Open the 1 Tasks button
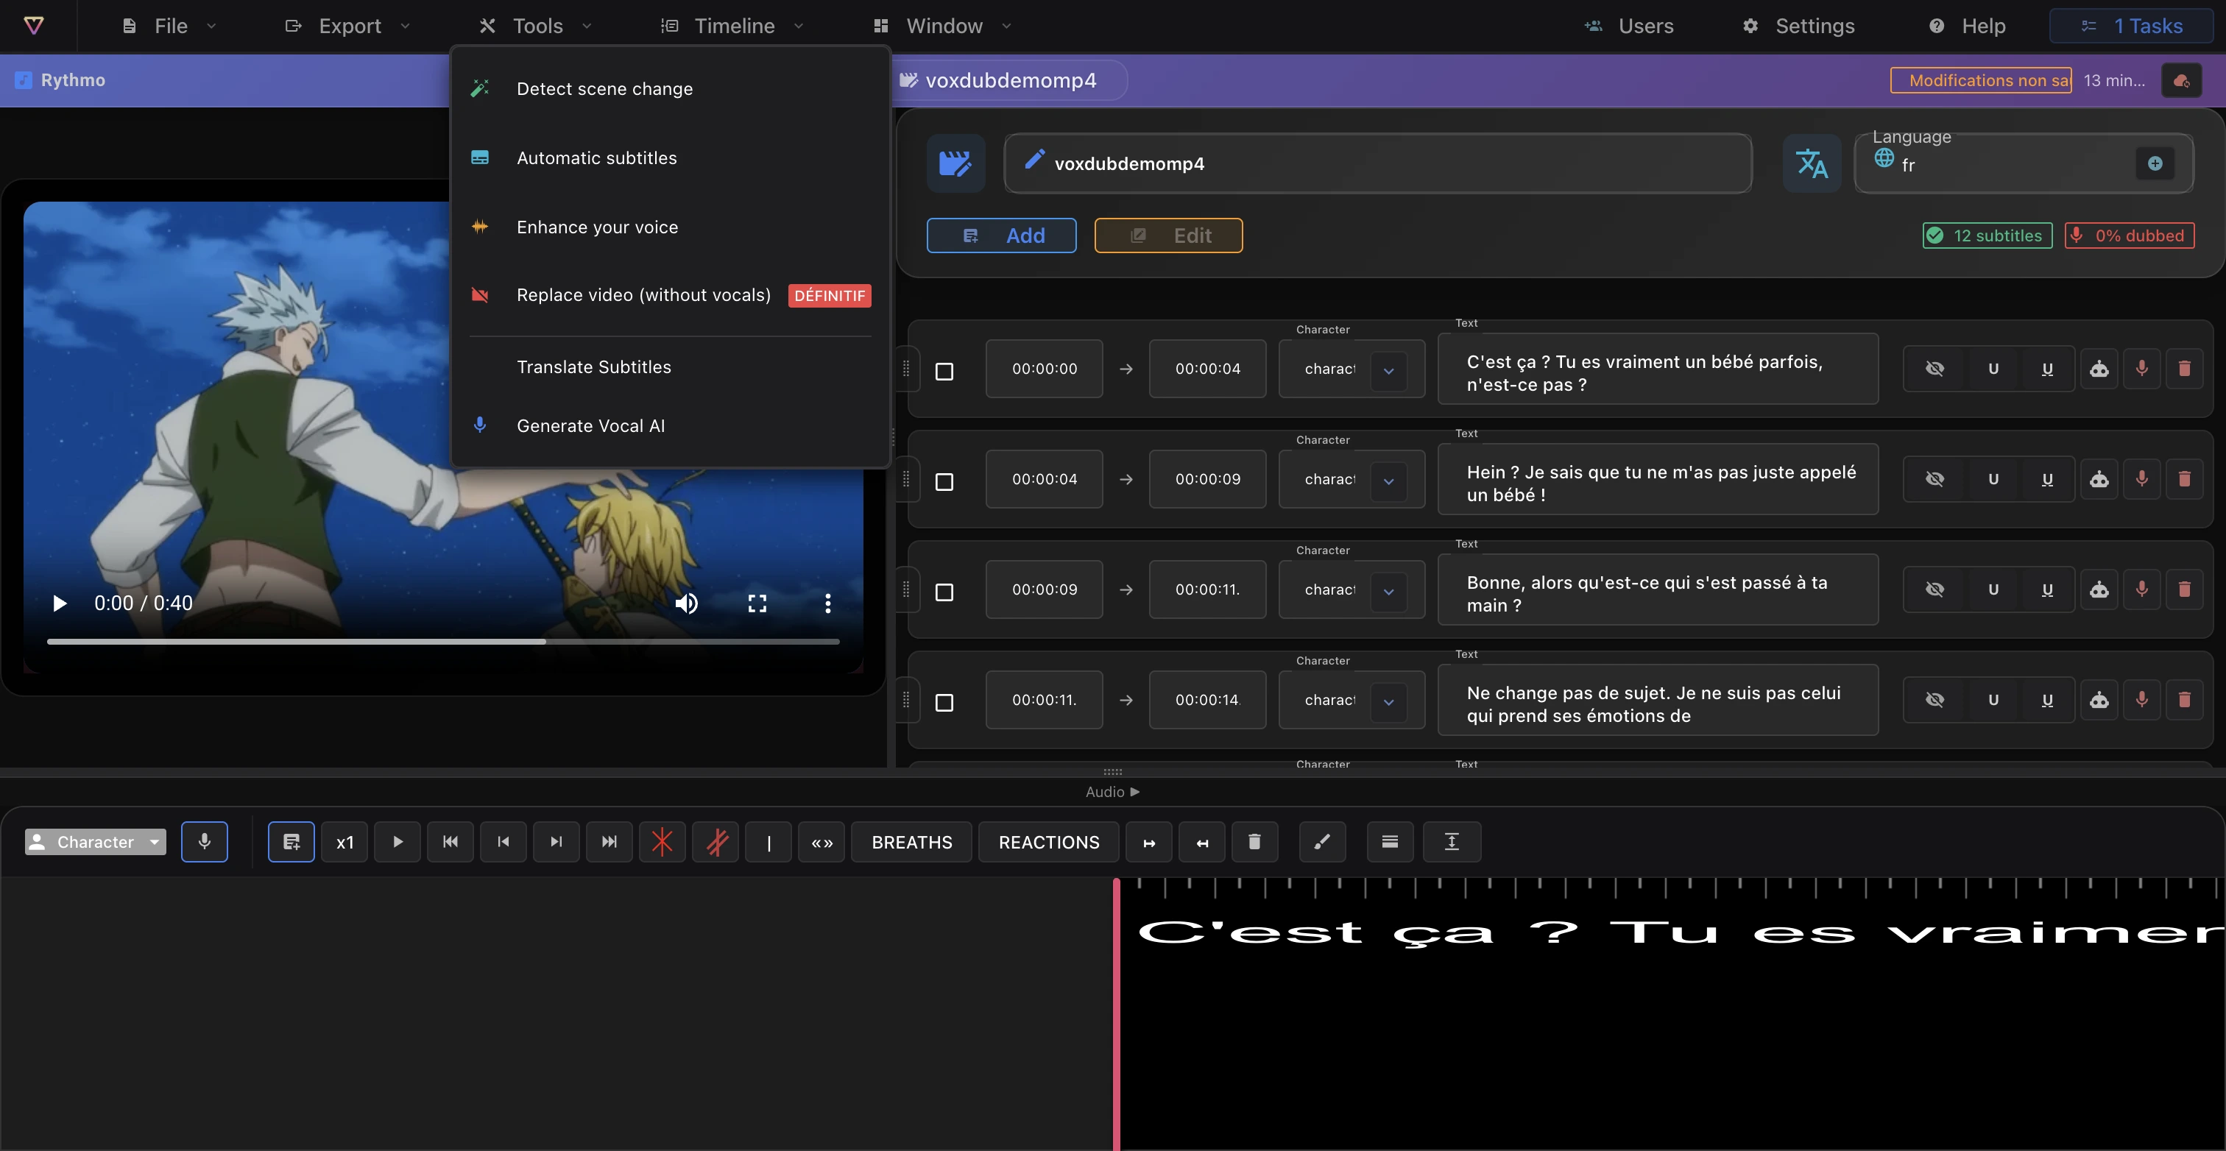2226x1151 pixels. tap(2131, 26)
